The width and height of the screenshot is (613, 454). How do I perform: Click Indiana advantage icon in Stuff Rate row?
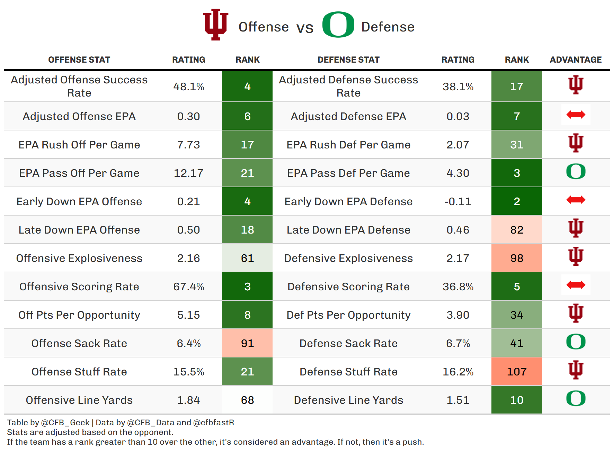[x=576, y=370]
